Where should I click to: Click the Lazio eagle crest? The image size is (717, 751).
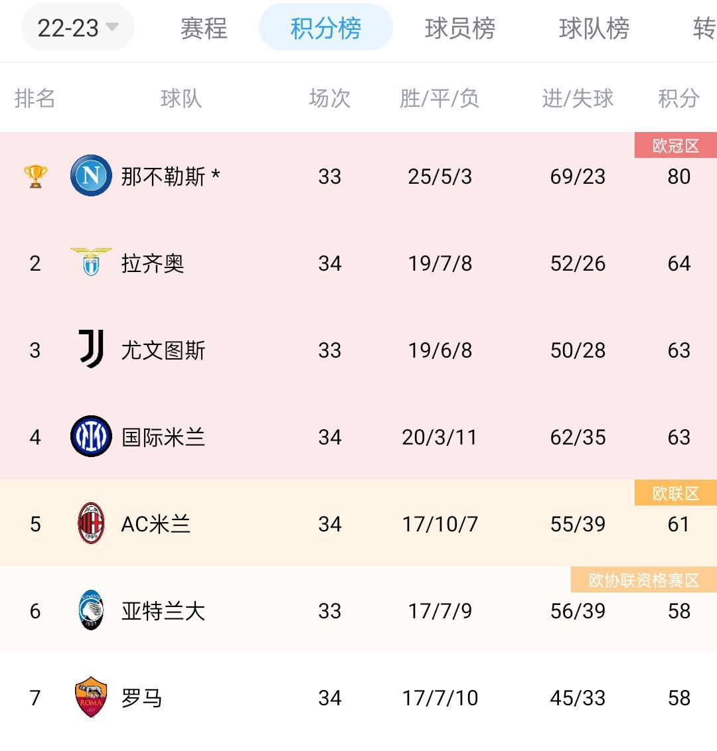(x=91, y=262)
